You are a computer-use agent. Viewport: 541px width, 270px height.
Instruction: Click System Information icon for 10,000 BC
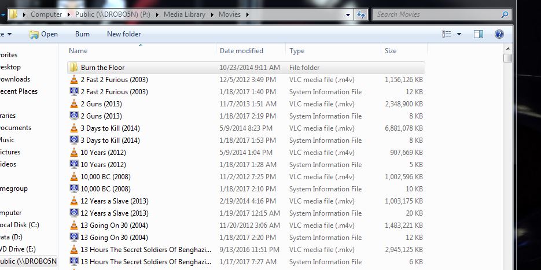(x=74, y=189)
